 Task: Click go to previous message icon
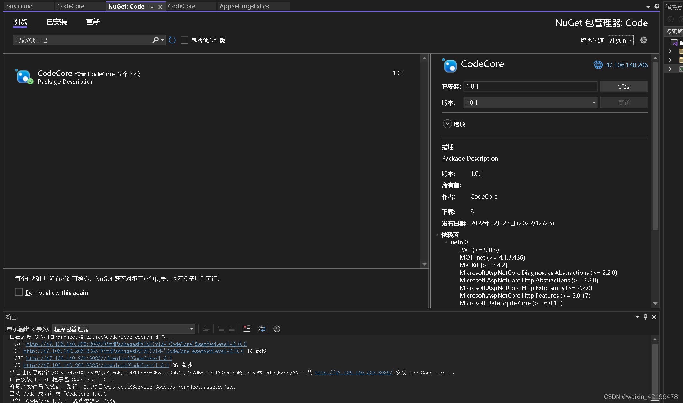pyautogui.click(x=221, y=329)
